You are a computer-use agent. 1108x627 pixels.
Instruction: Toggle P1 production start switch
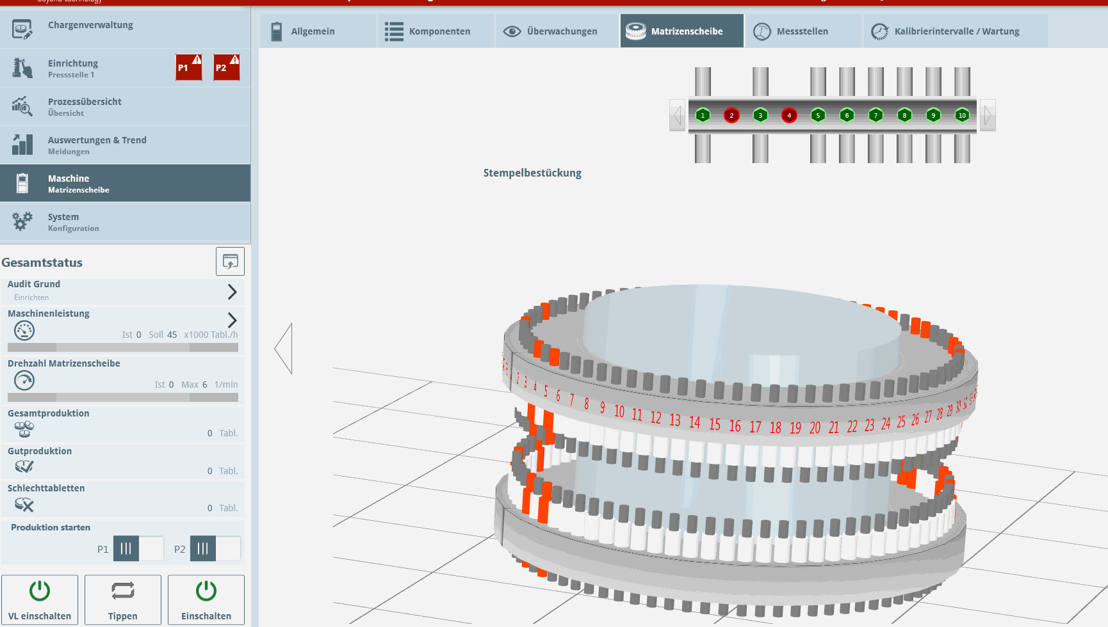point(138,548)
